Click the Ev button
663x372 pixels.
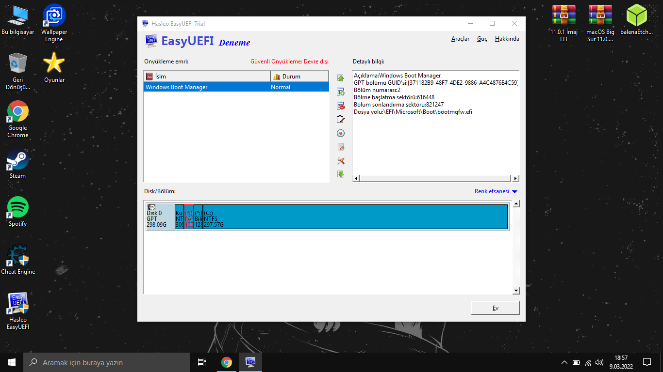(495, 308)
